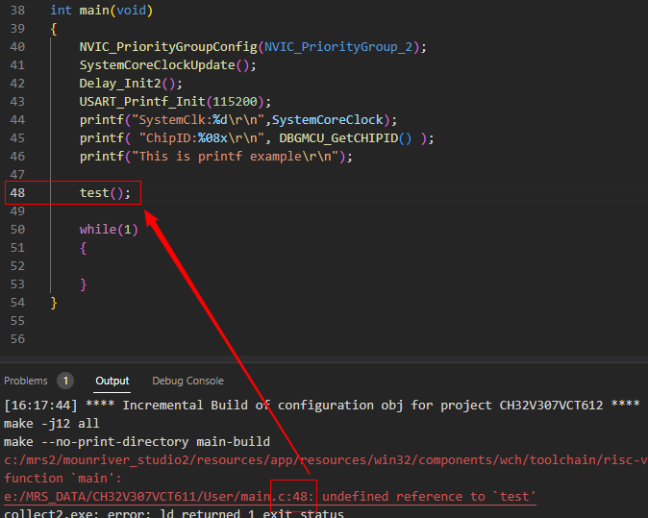648x518 pixels.
Task: Click the "function `main':" output line
Action: 62,478
